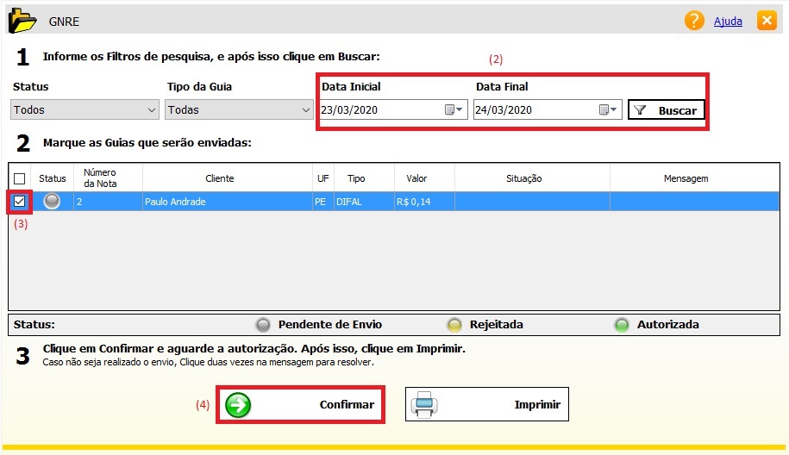Open the Data Inicial calendar picker
The image size is (789, 455).
[x=454, y=110]
